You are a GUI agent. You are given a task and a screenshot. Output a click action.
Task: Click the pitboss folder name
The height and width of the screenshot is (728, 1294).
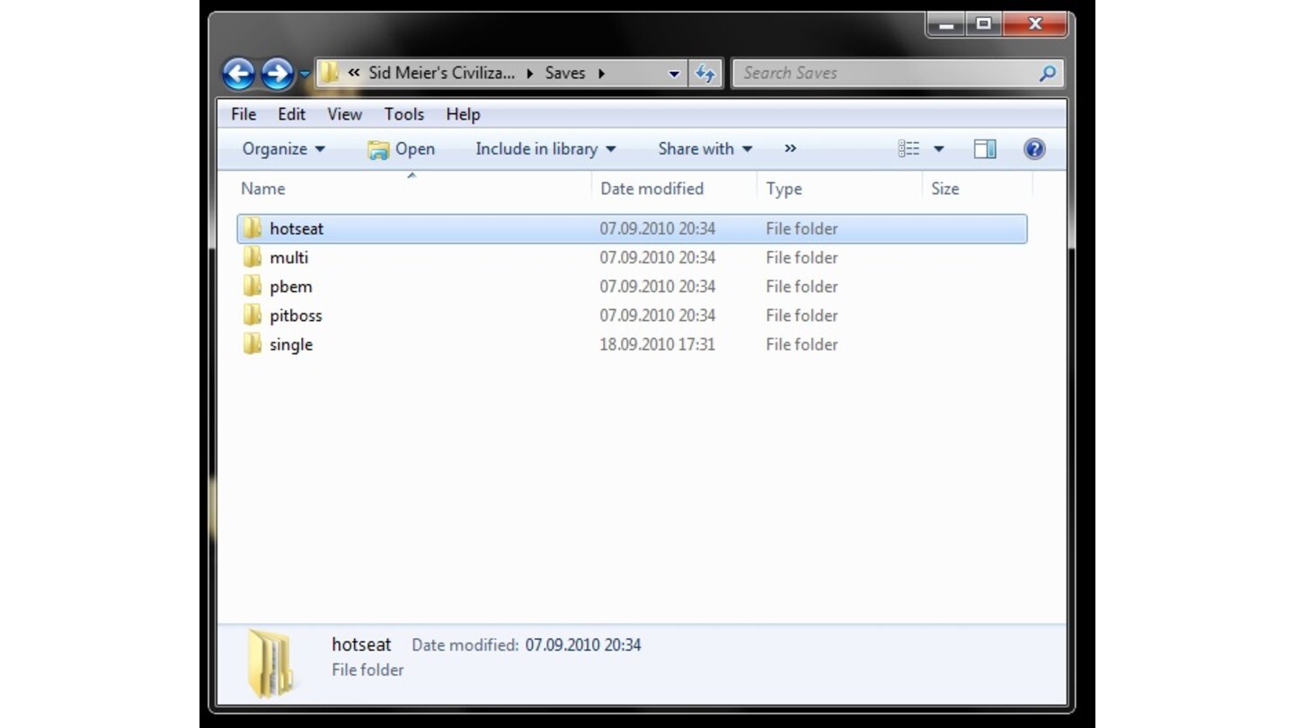[296, 315]
